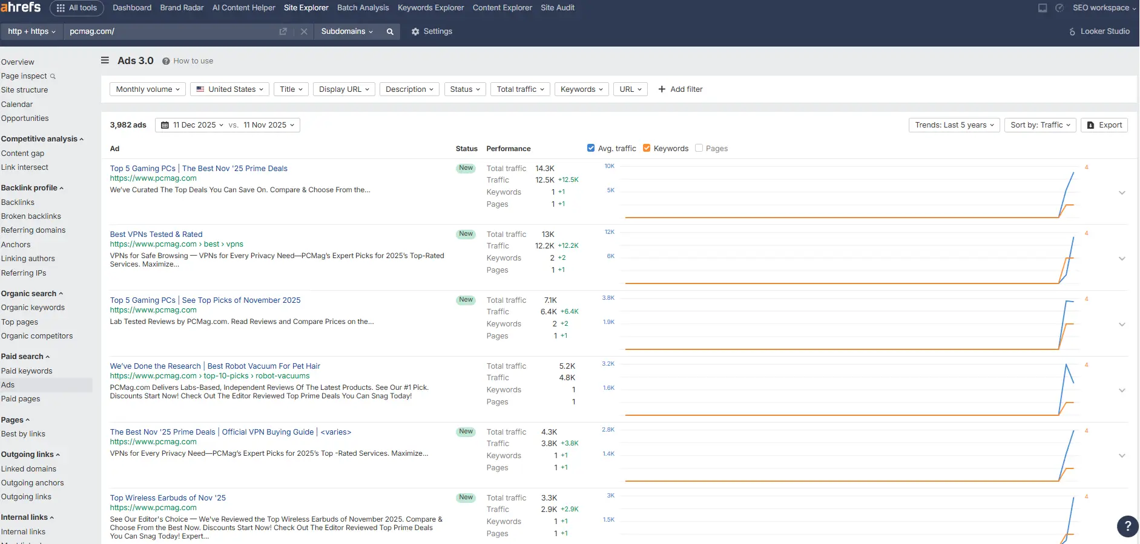Screen dimensions: 1140x544
Task: Open the Best VPNs Tested & Rated ad link
Action: [156, 234]
